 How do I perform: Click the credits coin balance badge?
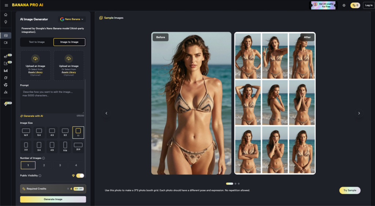355,5
